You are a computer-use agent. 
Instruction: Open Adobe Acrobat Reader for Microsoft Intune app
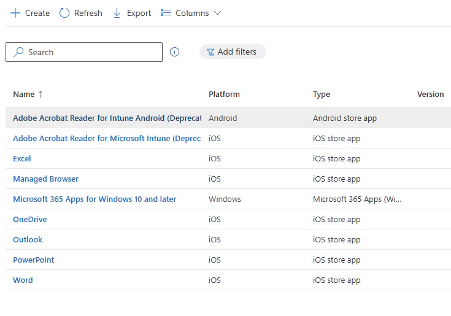[x=107, y=138]
